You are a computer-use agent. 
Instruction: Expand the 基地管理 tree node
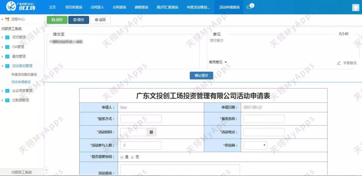(x=2, y=57)
